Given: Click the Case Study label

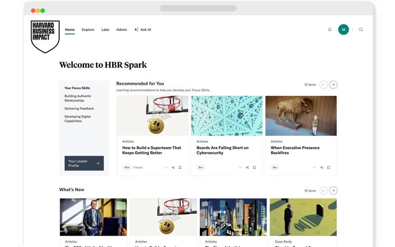Looking at the screenshot, I should [283, 242].
